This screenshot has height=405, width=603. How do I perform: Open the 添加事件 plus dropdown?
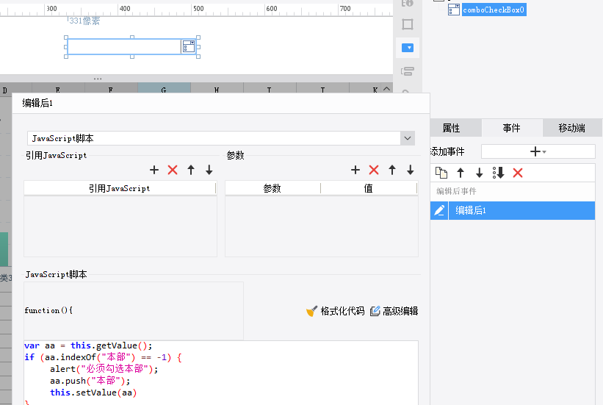click(538, 151)
